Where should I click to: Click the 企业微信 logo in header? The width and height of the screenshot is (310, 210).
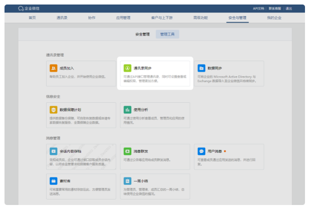30,9
